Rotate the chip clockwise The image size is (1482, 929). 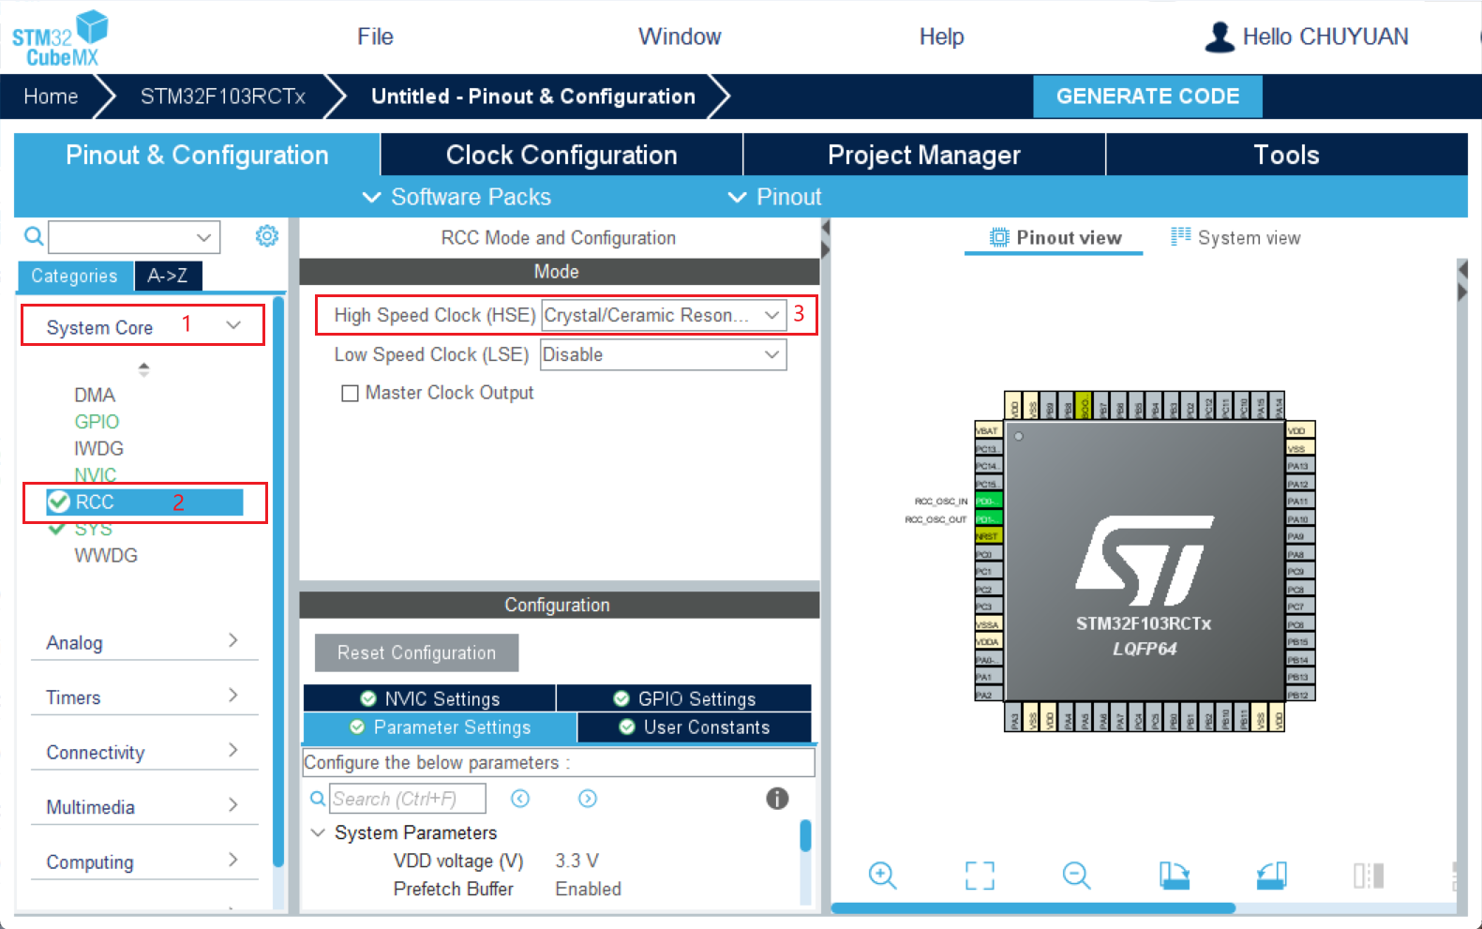1175,876
